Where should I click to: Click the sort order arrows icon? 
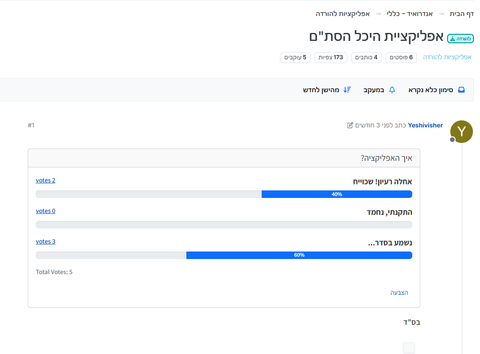(x=347, y=90)
